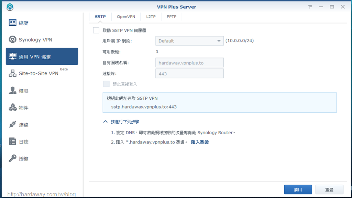Toggle the 禁止重複登入 checkbox
Screen dimensions: 352x198
click(107, 84)
